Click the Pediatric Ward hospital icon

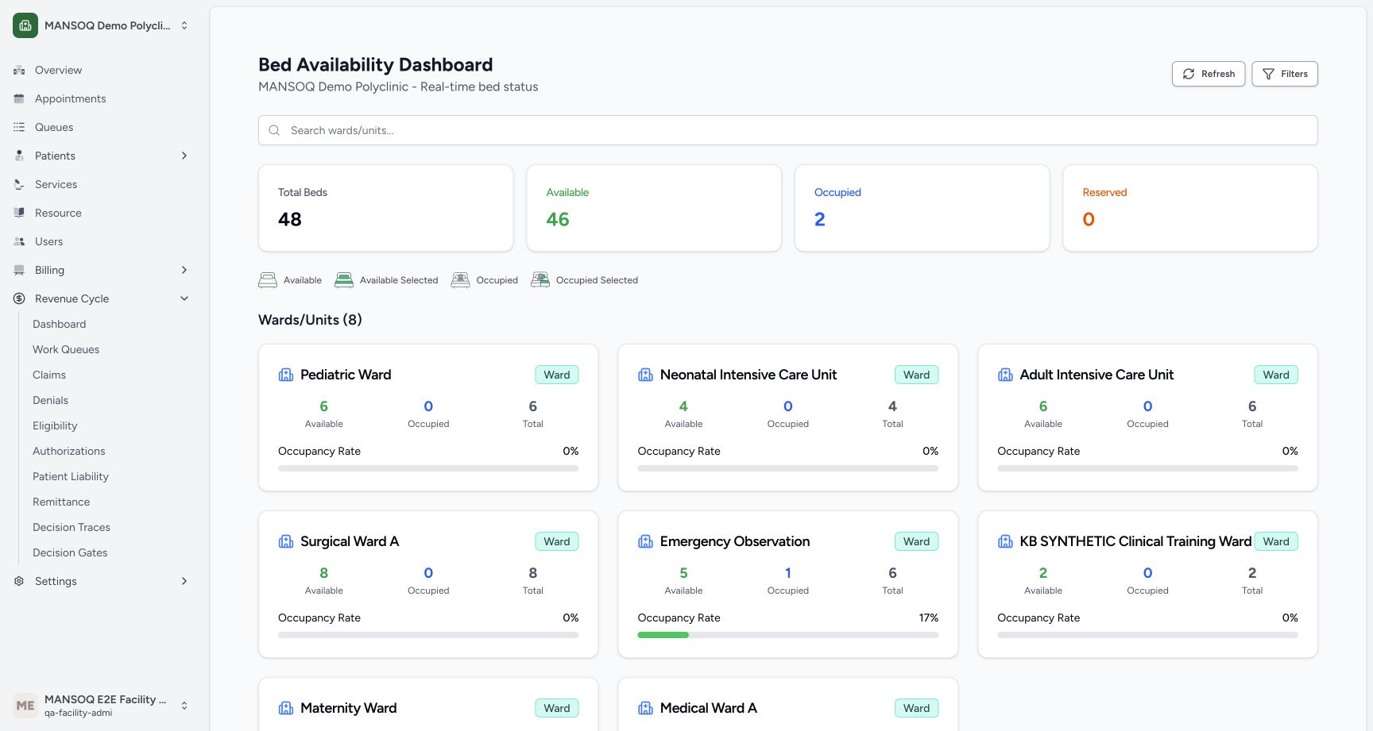click(x=286, y=375)
